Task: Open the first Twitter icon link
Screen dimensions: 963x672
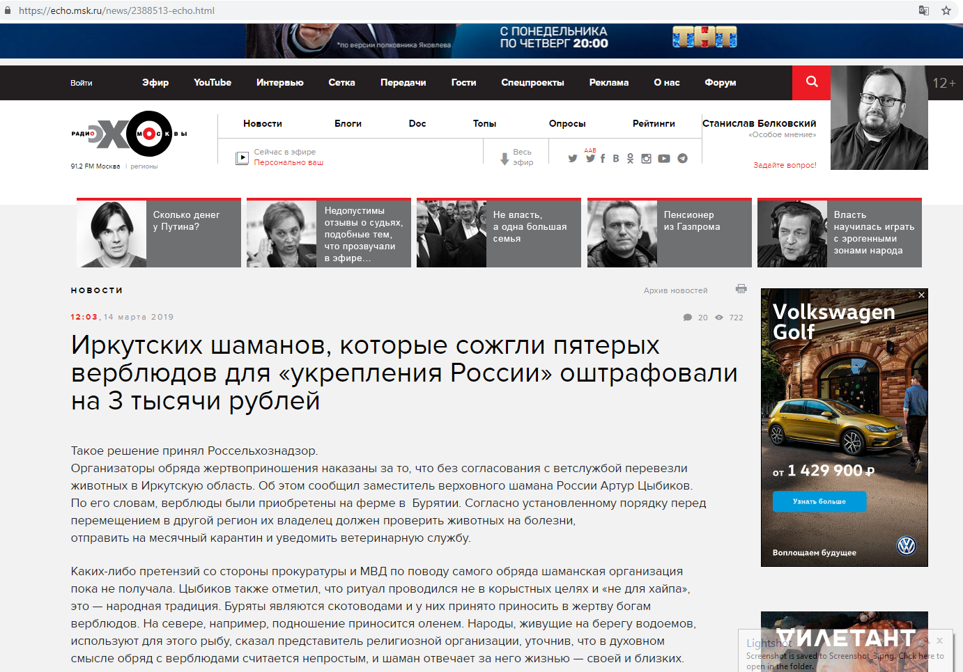Action: [x=573, y=159]
